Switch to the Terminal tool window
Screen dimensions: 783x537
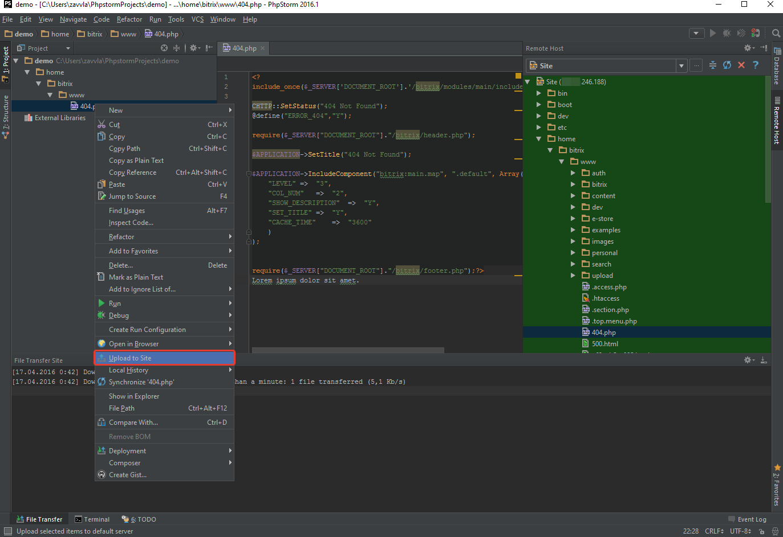point(92,519)
